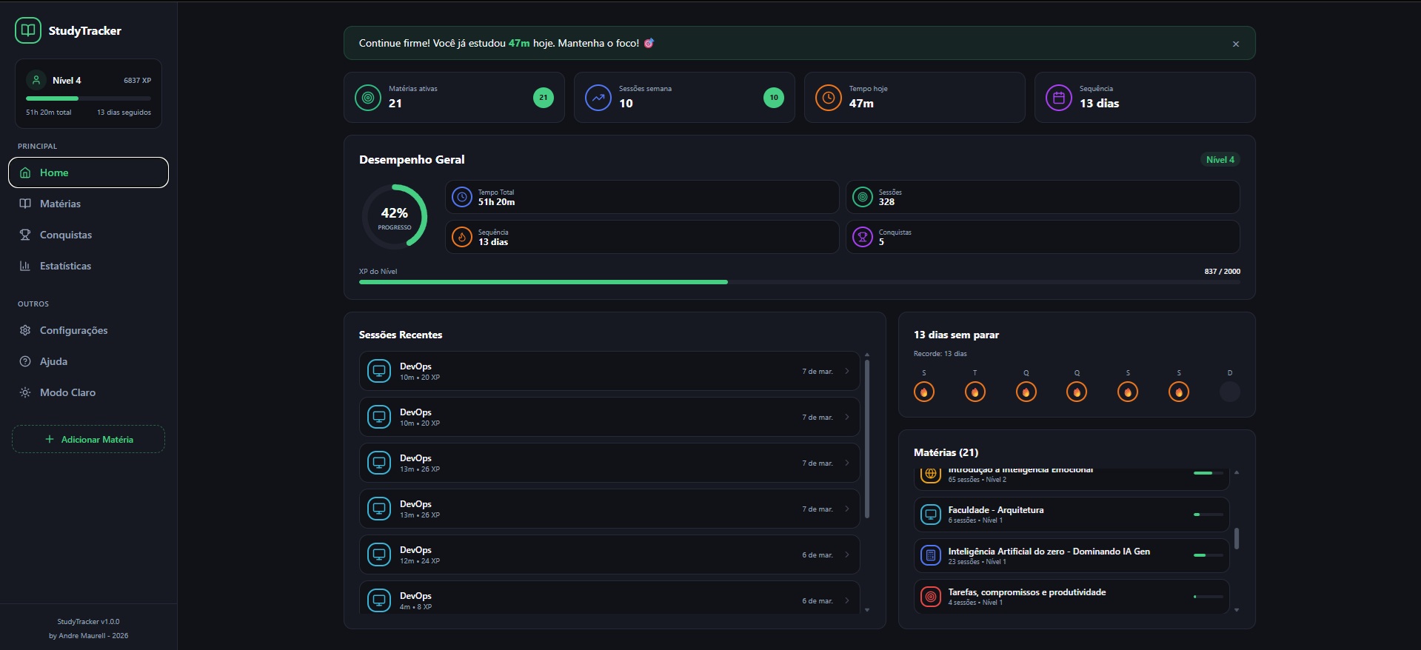
Task: Go to Conquistas page in sidebar
Action: [x=65, y=235]
